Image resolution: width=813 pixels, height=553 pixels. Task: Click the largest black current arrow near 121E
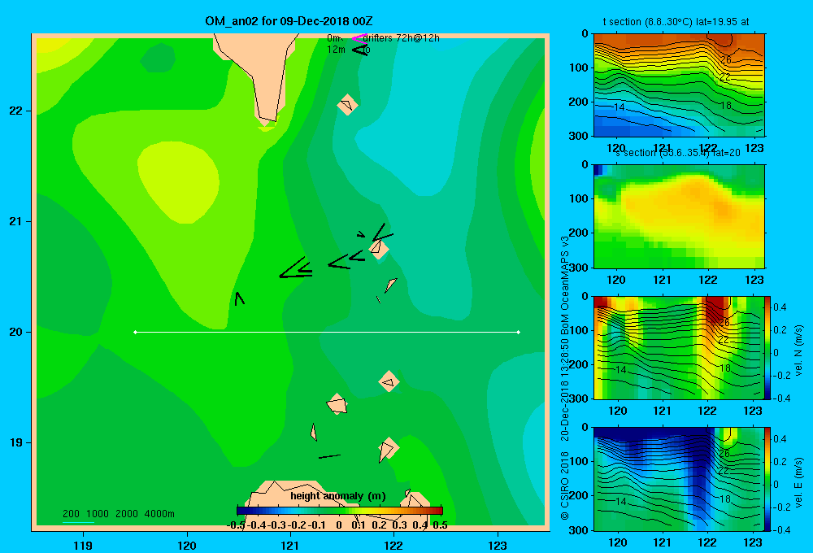296,268
